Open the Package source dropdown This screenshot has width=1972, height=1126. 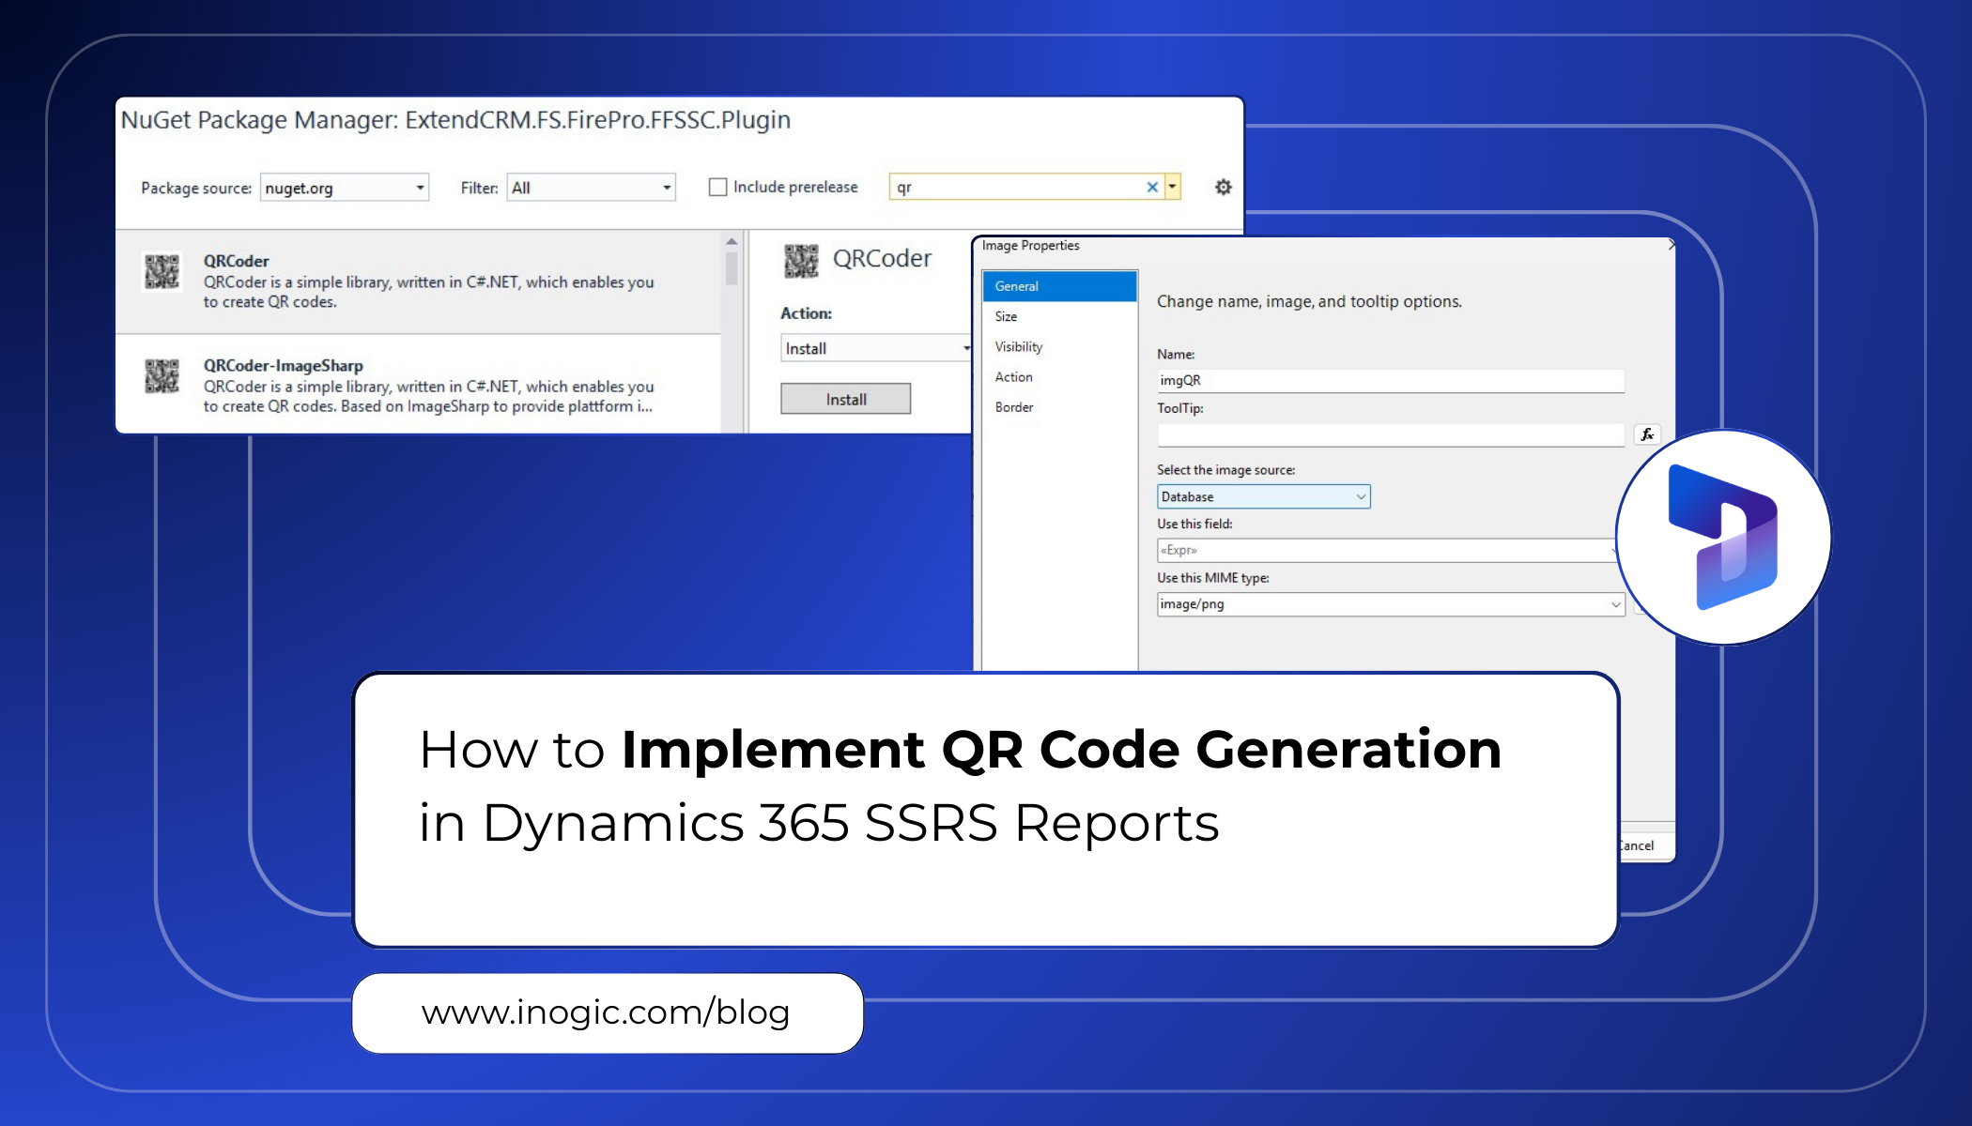coord(420,188)
